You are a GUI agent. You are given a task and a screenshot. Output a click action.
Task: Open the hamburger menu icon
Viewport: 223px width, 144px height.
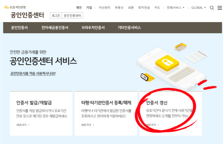(x=220, y=8)
